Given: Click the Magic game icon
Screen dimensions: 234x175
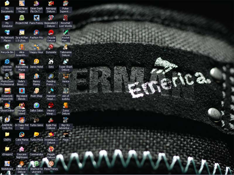Looking at the screenshot, I should [66, 134].
